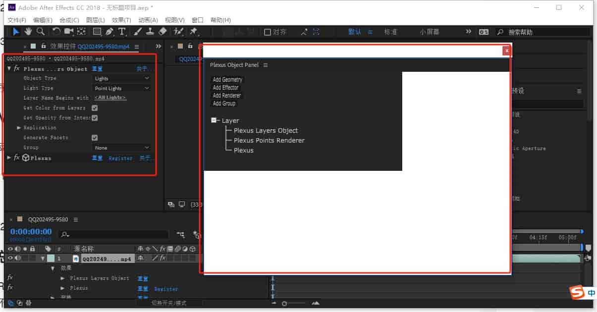The width and height of the screenshot is (597, 312).
Task: Uncheck Get Color from Layers
Action: click(x=95, y=108)
